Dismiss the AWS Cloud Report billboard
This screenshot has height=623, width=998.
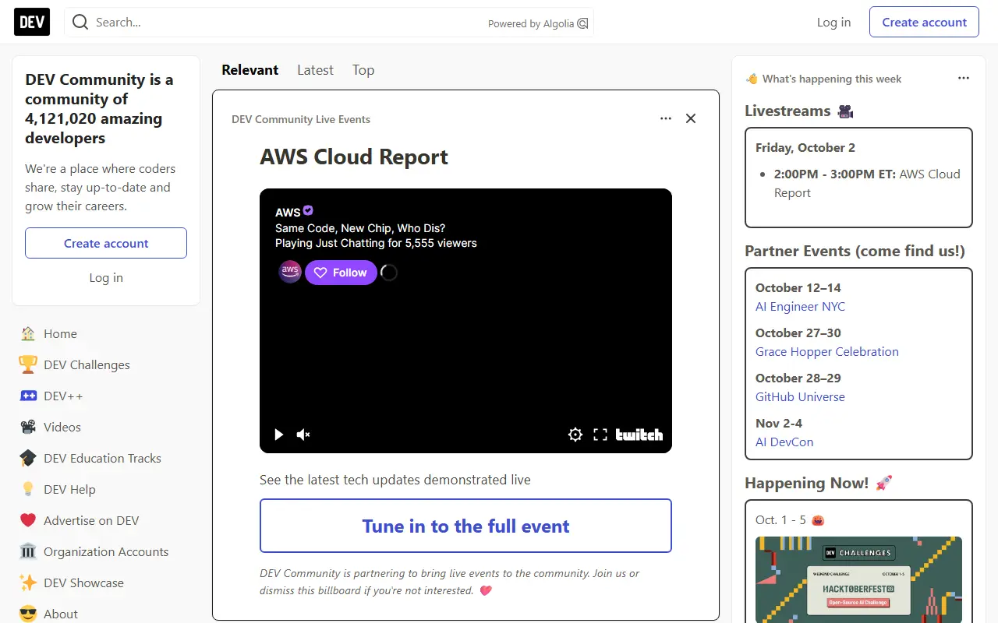tap(691, 118)
